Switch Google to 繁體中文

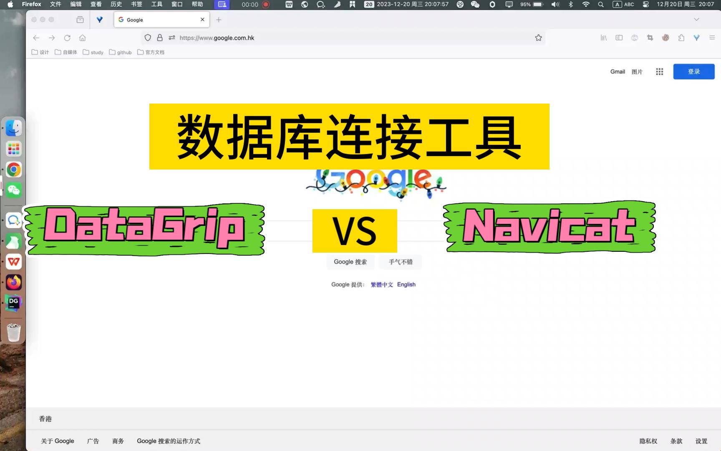coord(382,285)
